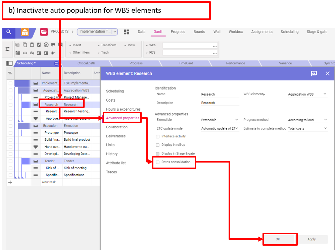The height and width of the screenshot is (251, 336).
Task: Click the Description field in dialog
Action: pyautogui.click(x=220, y=103)
